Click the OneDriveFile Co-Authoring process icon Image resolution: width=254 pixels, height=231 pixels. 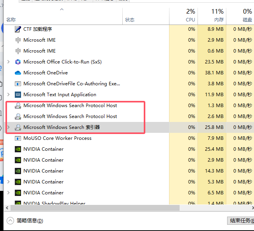point(18,84)
